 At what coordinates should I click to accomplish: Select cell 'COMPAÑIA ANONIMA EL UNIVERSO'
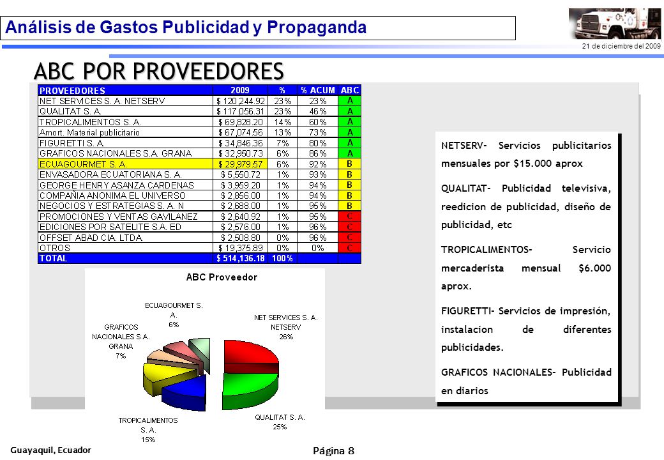[125, 195]
